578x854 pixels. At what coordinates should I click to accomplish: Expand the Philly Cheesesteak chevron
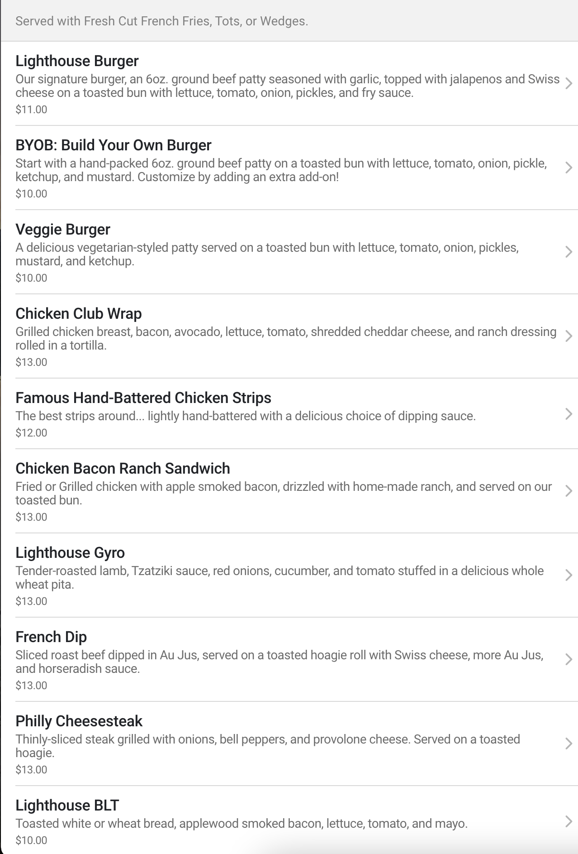click(x=569, y=744)
